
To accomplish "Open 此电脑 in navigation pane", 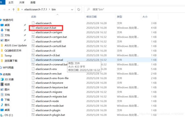I will click(x=7, y=74).
